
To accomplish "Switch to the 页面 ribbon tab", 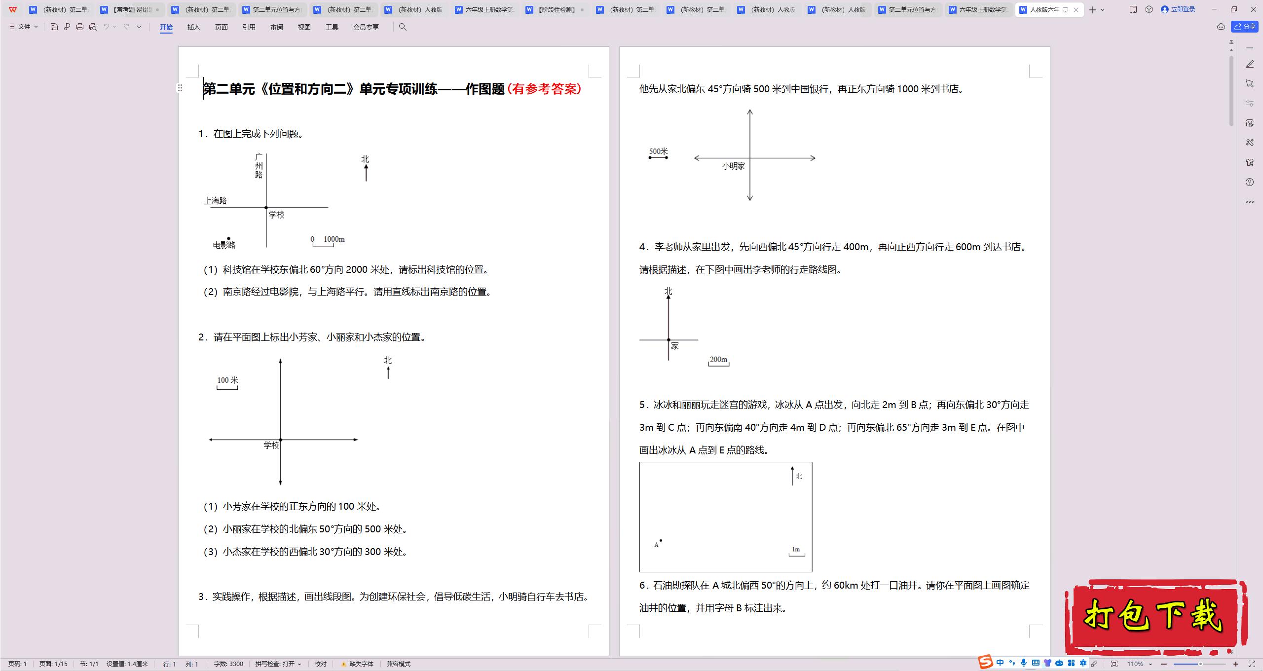I will [222, 27].
